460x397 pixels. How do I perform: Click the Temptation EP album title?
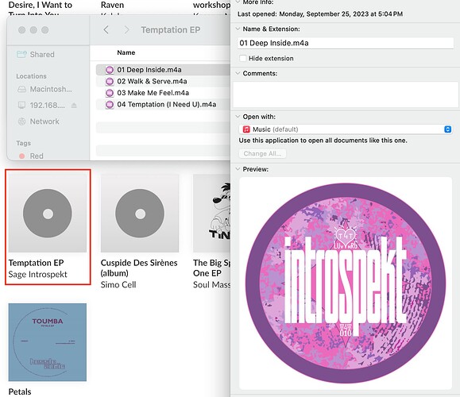click(36, 263)
